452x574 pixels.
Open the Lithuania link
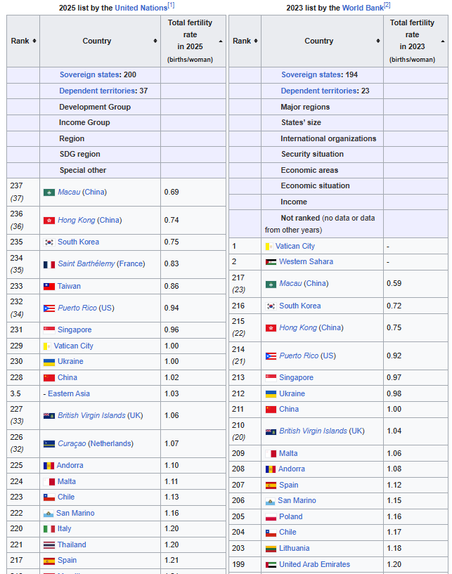(294, 549)
